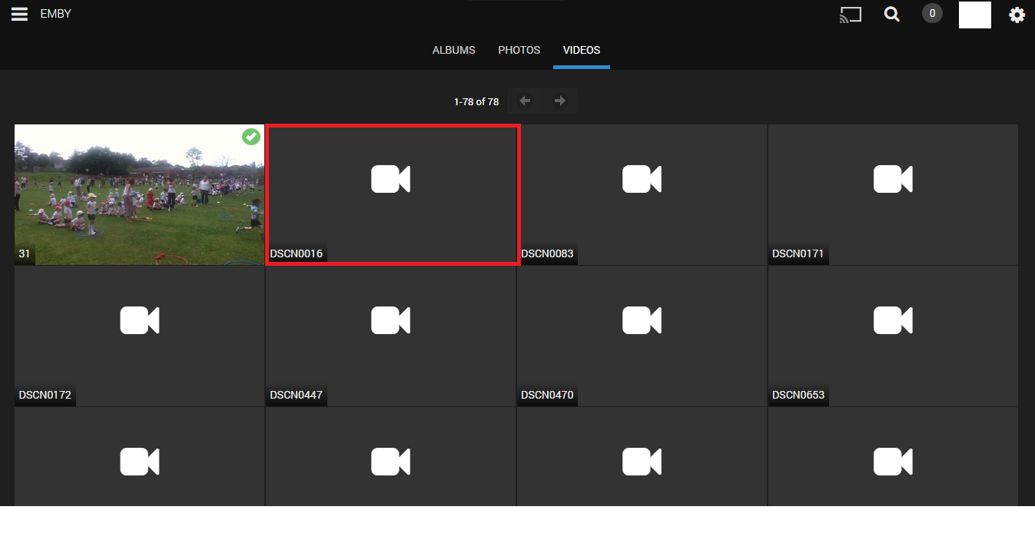This screenshot has height=553, width=1035.
Task: Open the DSCN0083 video
Action: (641, 179)
